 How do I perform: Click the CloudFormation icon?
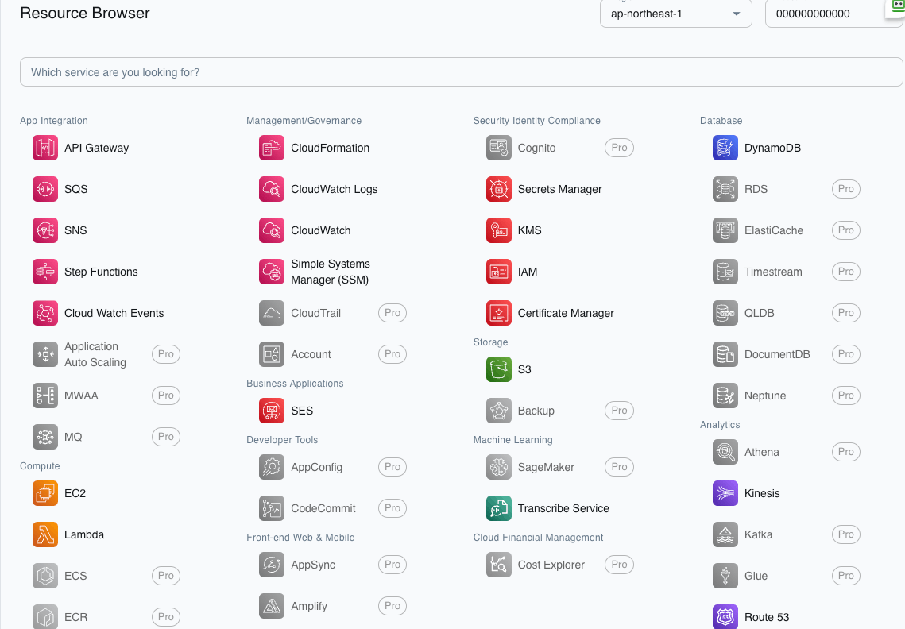click(x=272, y=148)
